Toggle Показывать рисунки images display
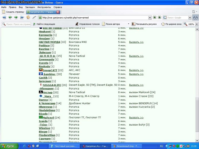Viewport: 199px width, 149px height. tap(144, 24)
